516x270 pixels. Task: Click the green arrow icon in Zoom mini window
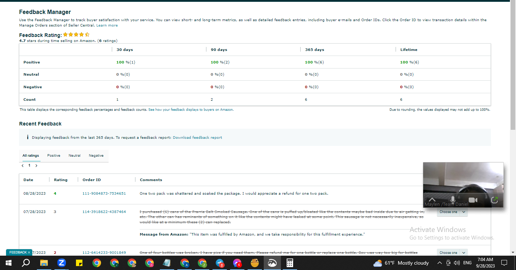click(x=494, y=200)
